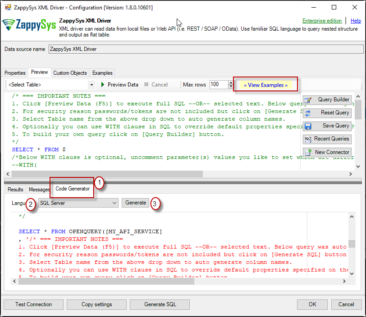Click the 'Data source name' label
The image size is (366, 317).
point(25,49)
